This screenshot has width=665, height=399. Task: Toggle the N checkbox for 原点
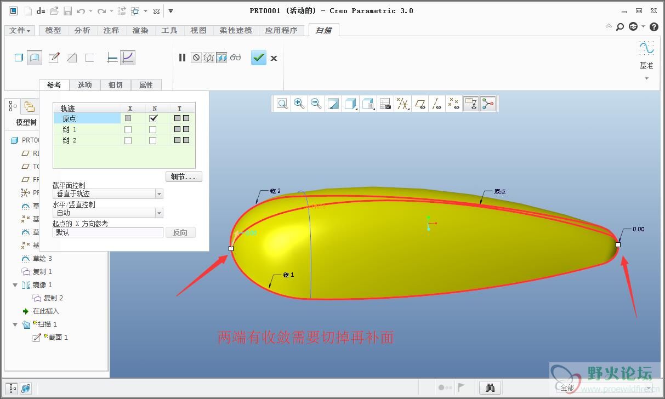(153, 118)
